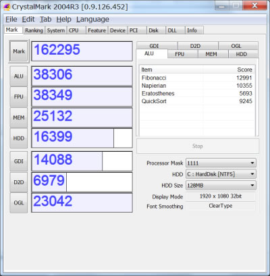Switch to the Device tab

coord(117,30)
